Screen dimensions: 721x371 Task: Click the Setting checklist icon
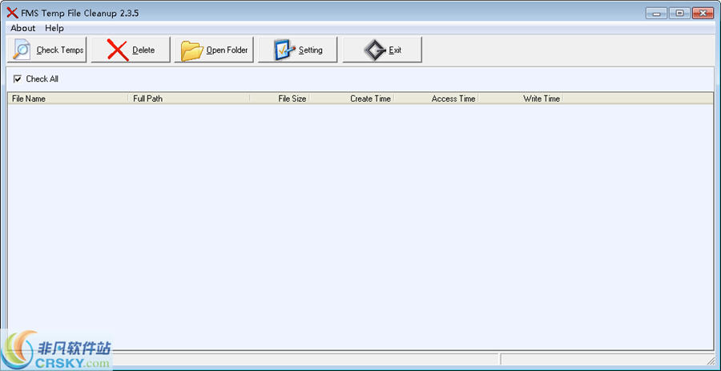coord(284,50)
